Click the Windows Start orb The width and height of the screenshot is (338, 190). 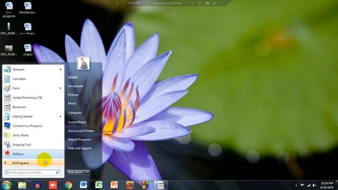tap(6, 185)
